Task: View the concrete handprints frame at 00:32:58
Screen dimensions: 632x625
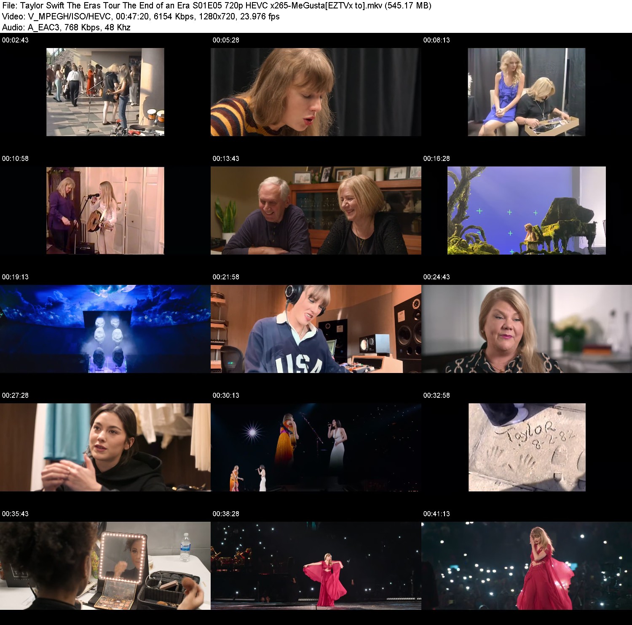Action: point(527,447)
